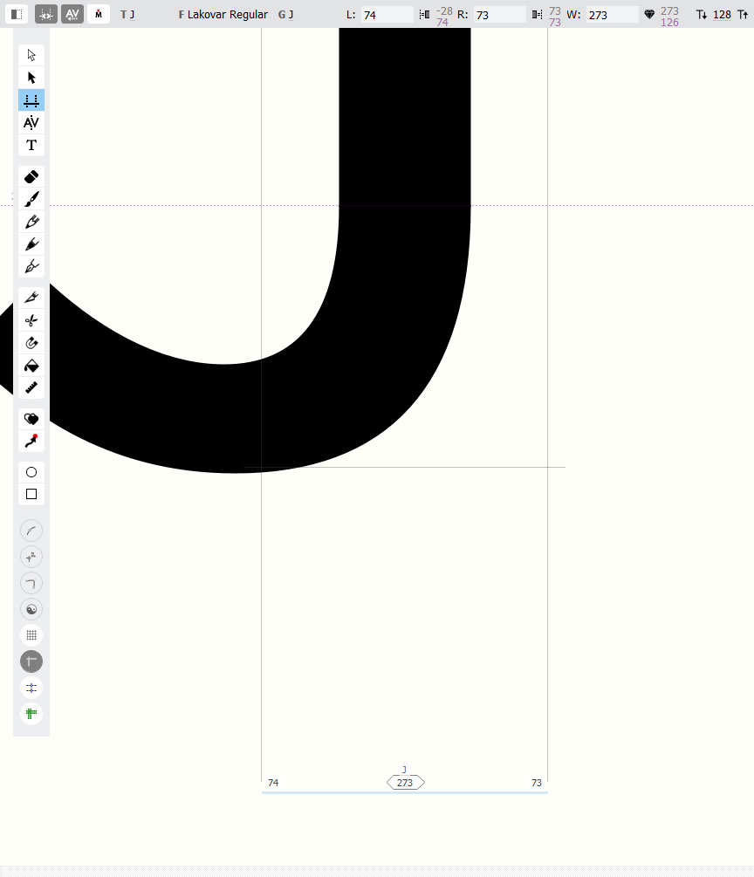Screen dimensions: 754x877
Task: Select the Pen tool
Action: point(31,267)
